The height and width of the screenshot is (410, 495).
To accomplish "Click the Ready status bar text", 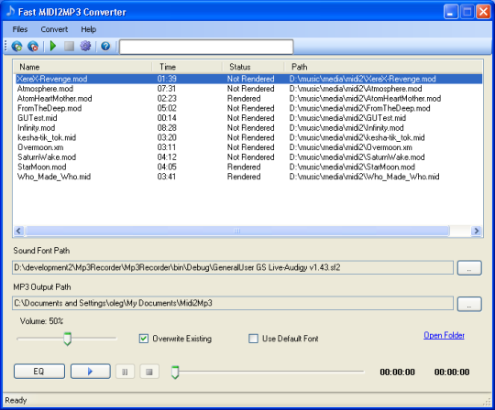I will pos(16,400).
